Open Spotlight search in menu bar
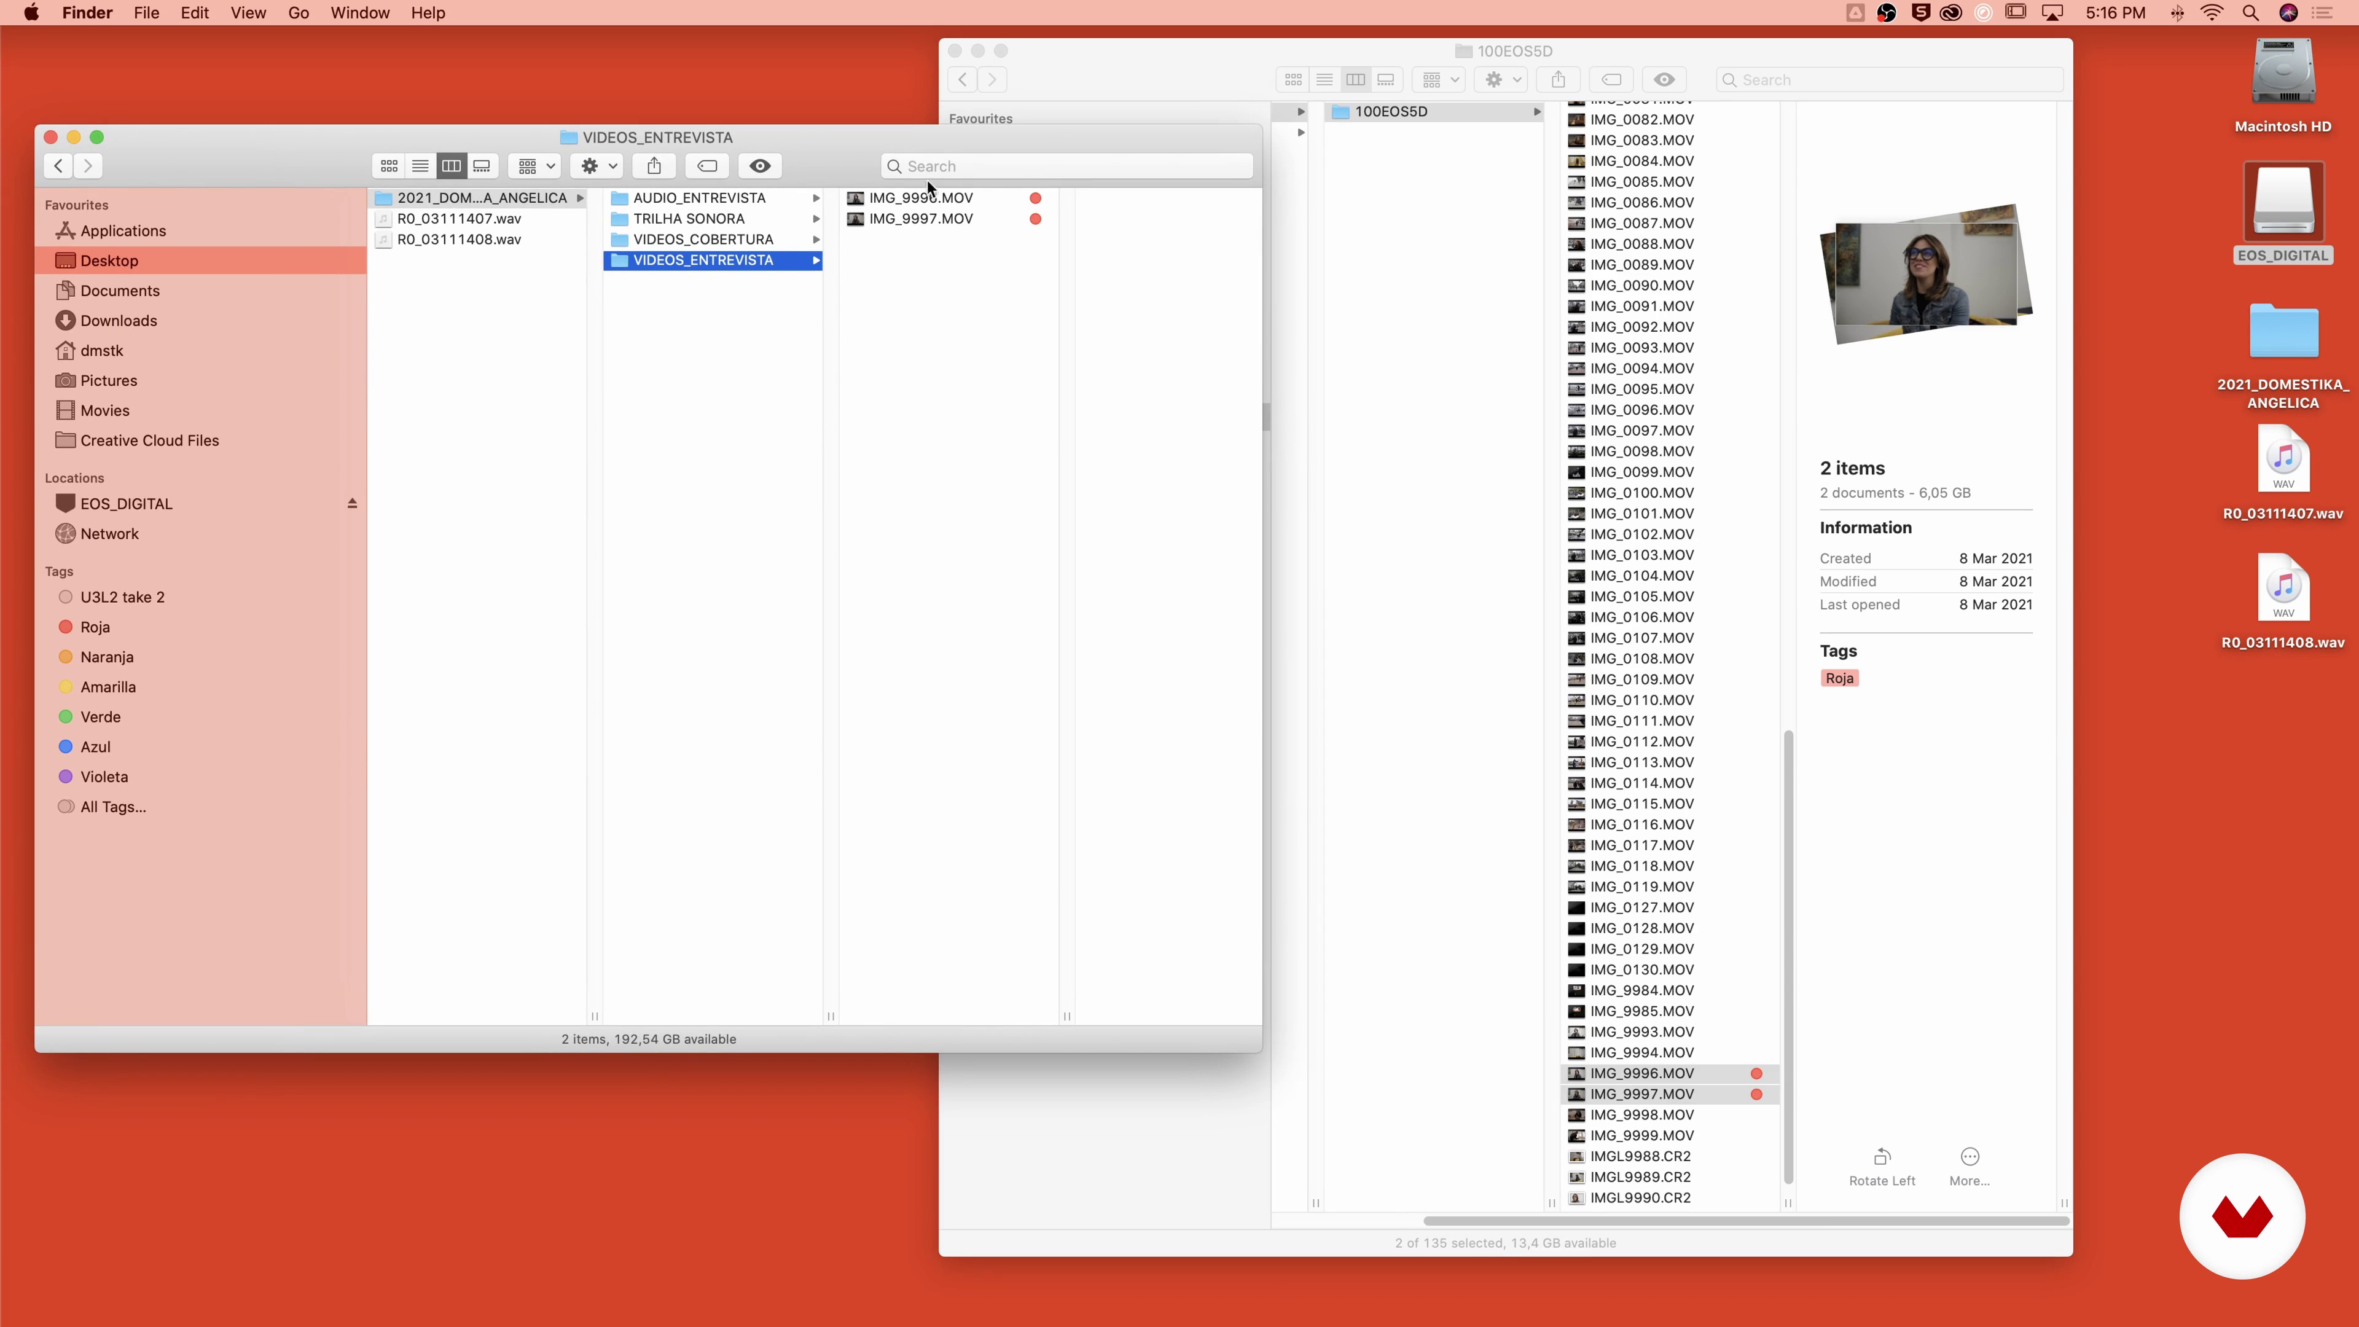Viewport: 2359px width, 1327px height. coord(2250,13)
